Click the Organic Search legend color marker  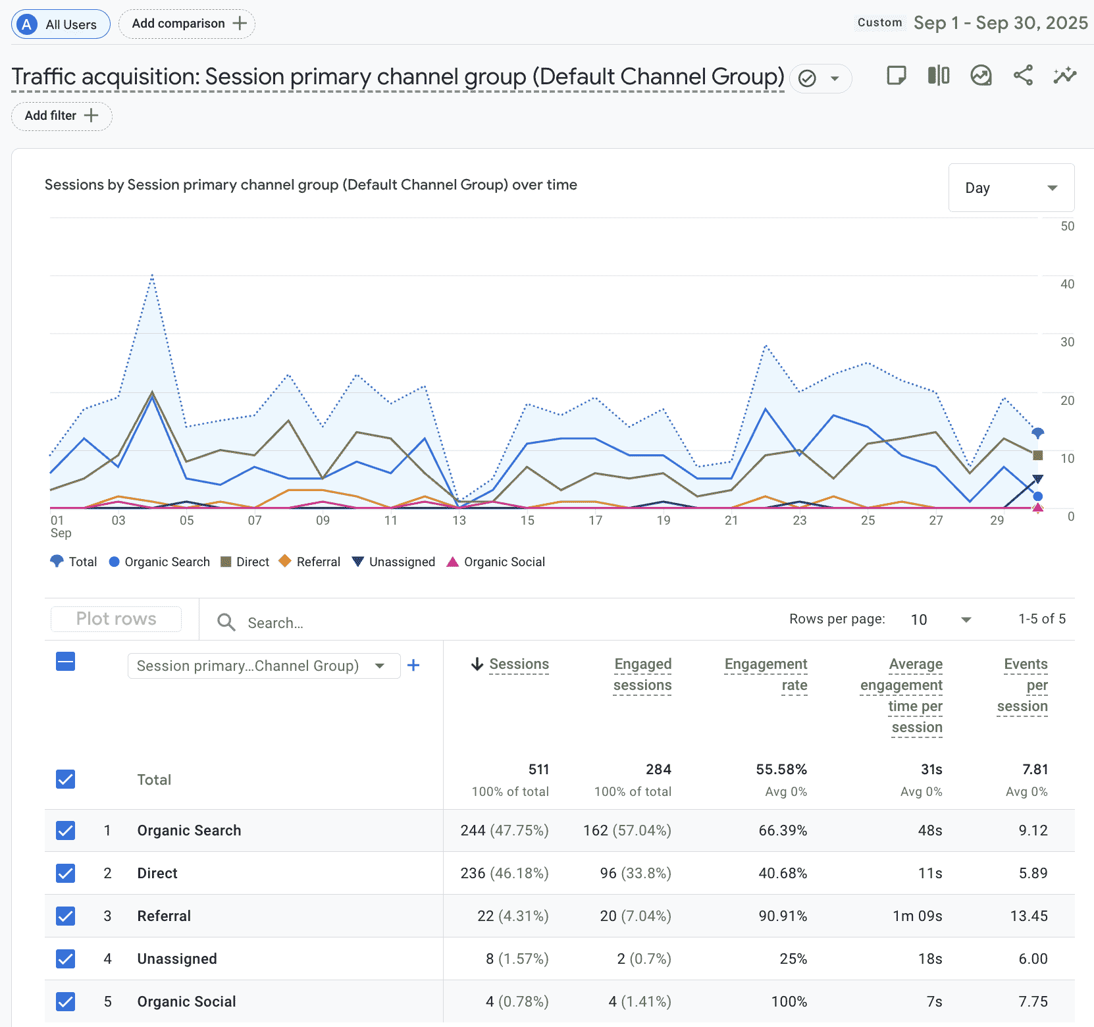(x=114, y=562)
